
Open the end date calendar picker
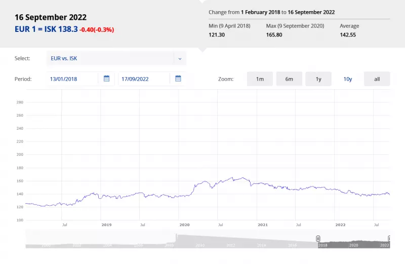(178, 79)
